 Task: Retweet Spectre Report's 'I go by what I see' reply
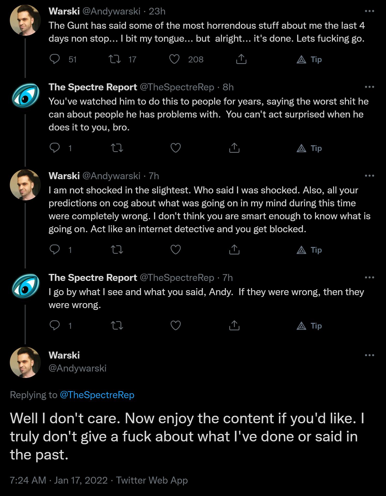click(x=117, y=326)
